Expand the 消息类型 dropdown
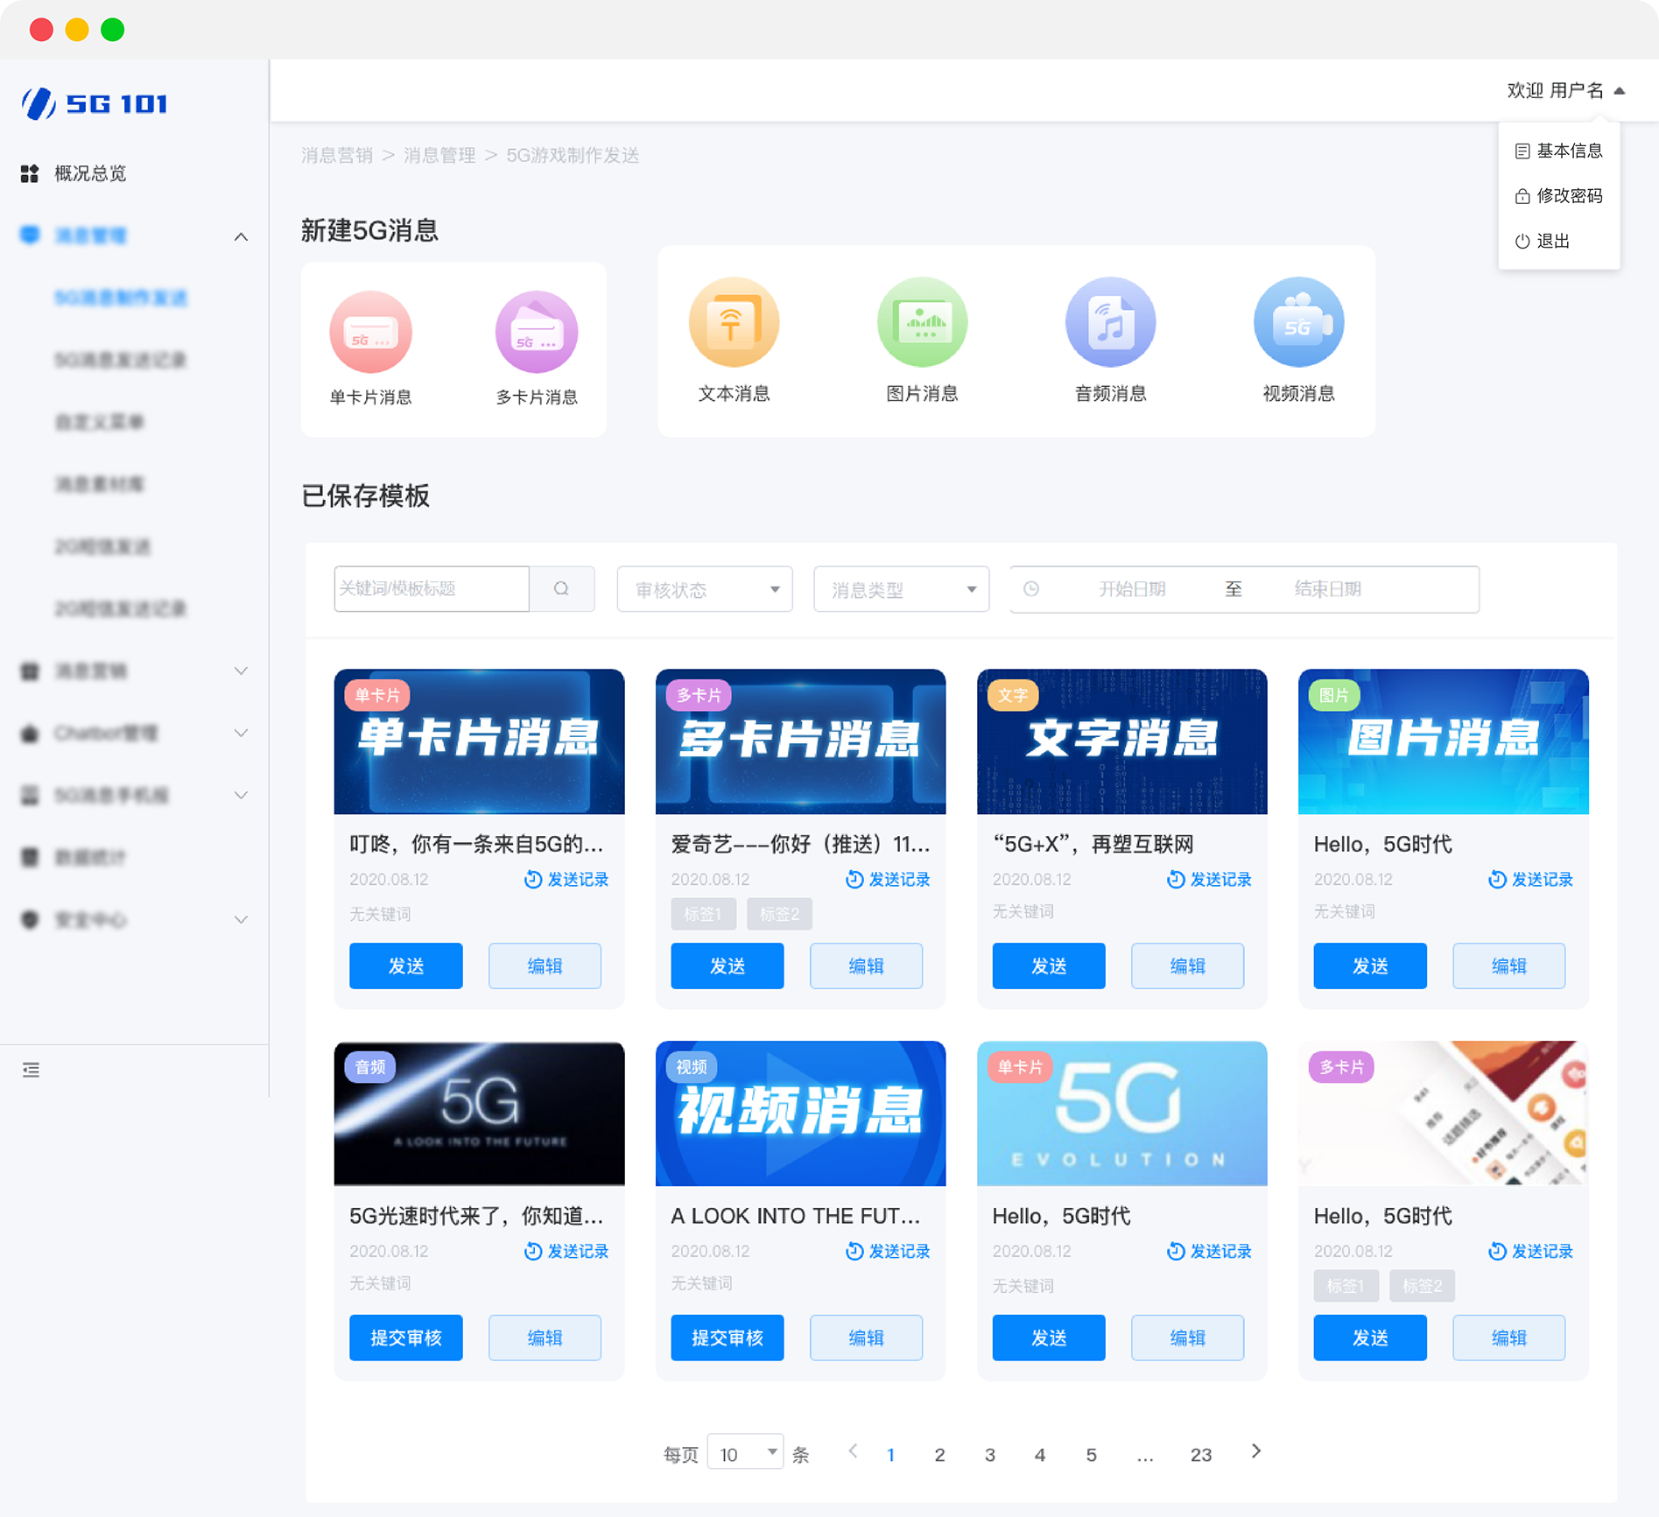This screenshot has height=1517, width=1659. [901, 589]
